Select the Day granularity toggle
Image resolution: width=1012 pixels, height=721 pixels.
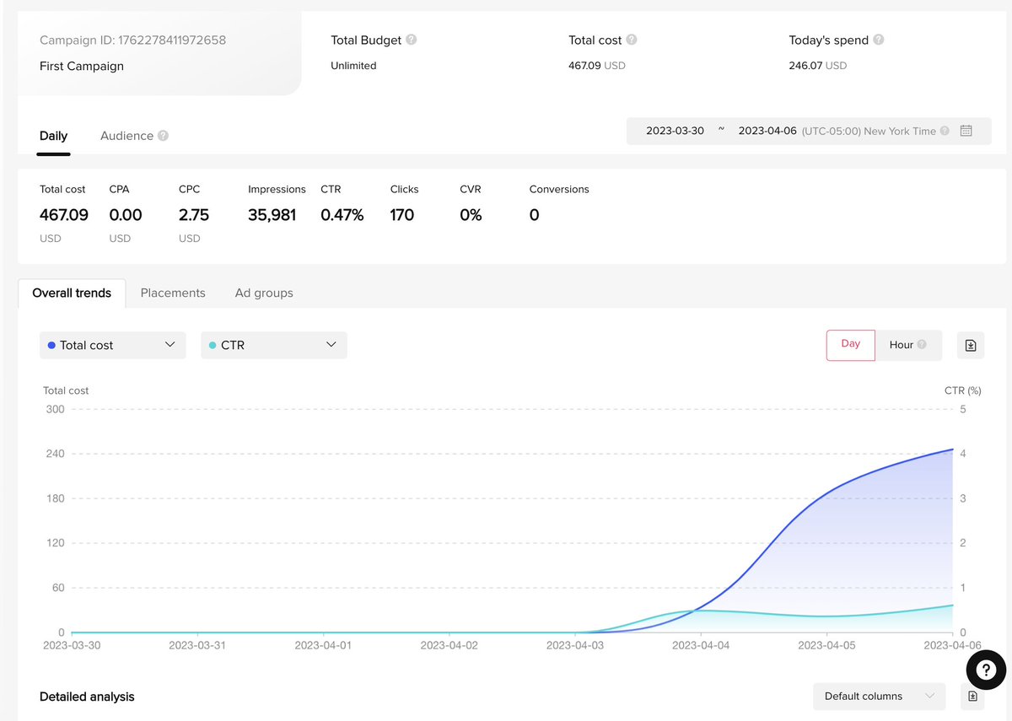851,344
